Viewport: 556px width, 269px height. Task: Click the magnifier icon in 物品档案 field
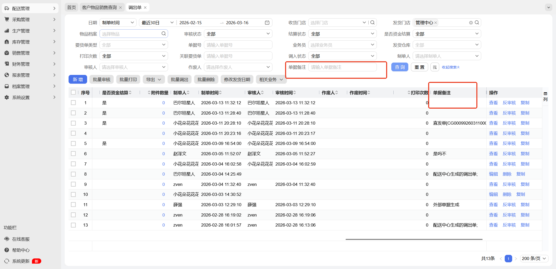tap(164, 34)
